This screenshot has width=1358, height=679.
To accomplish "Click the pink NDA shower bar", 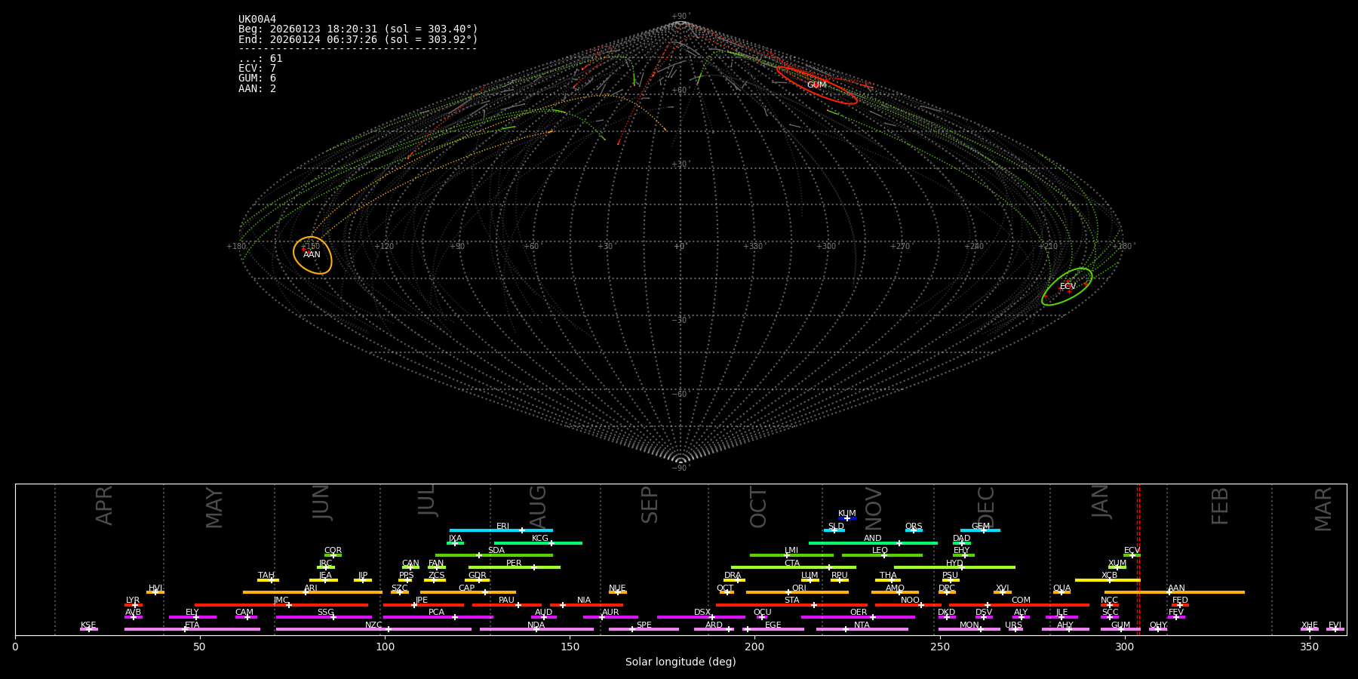I will coord(536,629).
